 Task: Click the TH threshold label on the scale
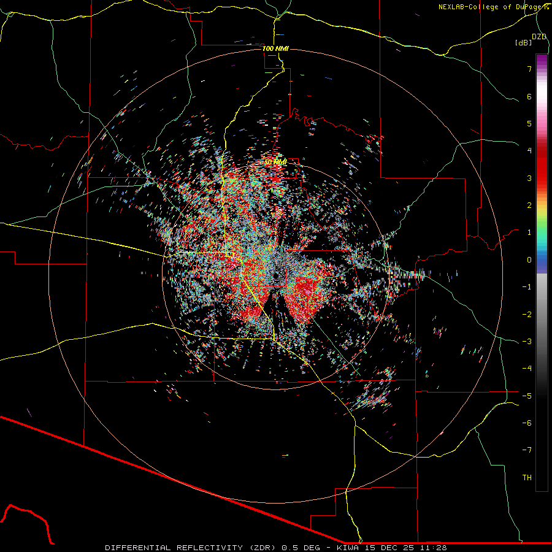point(527,477)
